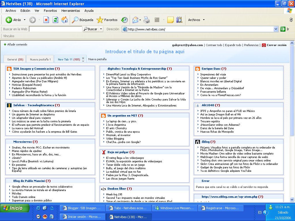Click the Alt1040 feed favicon
Screen dimensions: 295x221
[198, 105]
